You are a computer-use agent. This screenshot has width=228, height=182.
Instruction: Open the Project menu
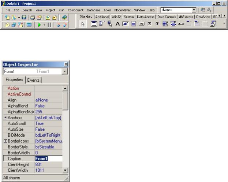[x=50, y=10]
